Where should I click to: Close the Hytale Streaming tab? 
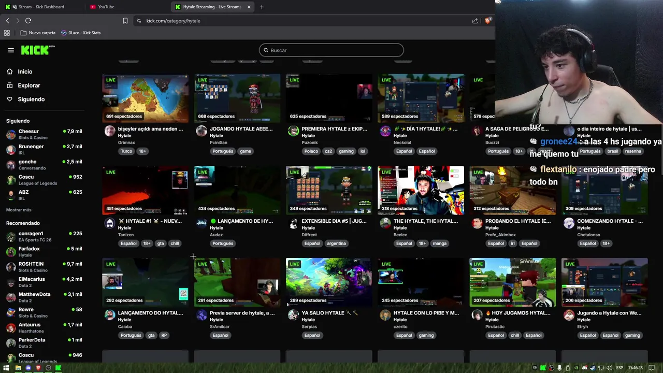point(249,7)
